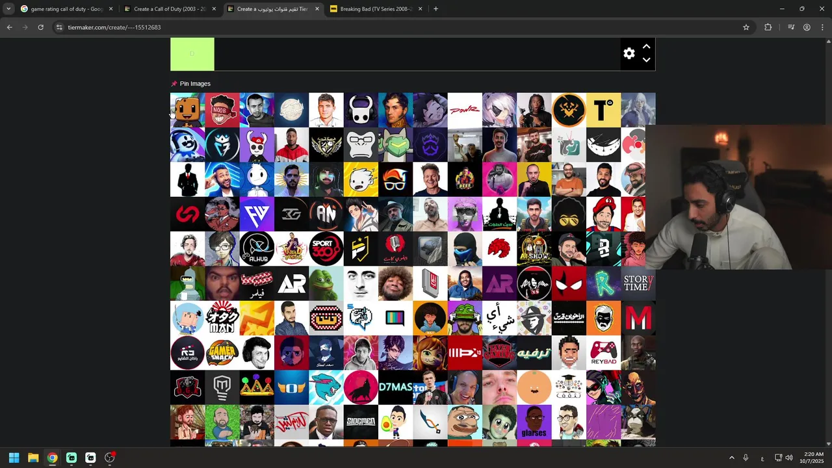Switch to game rating call of duty tab

[67, 9]
